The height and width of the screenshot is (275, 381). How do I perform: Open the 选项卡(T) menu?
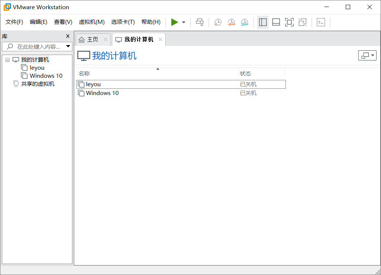(123, 22)
